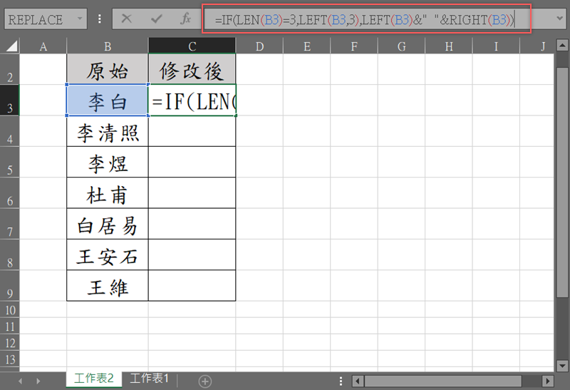Select row 5 header
The height and width of the screenshot is (390, 570).
pyautogui.click(x=10, y=162)
